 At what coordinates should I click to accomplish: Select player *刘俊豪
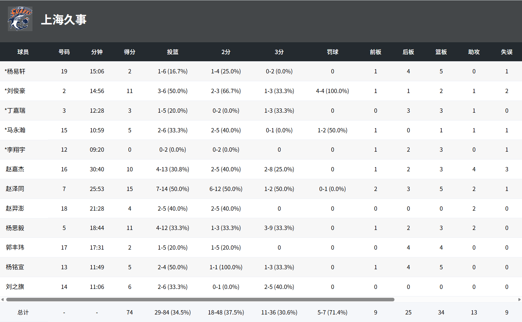point(15,91)
